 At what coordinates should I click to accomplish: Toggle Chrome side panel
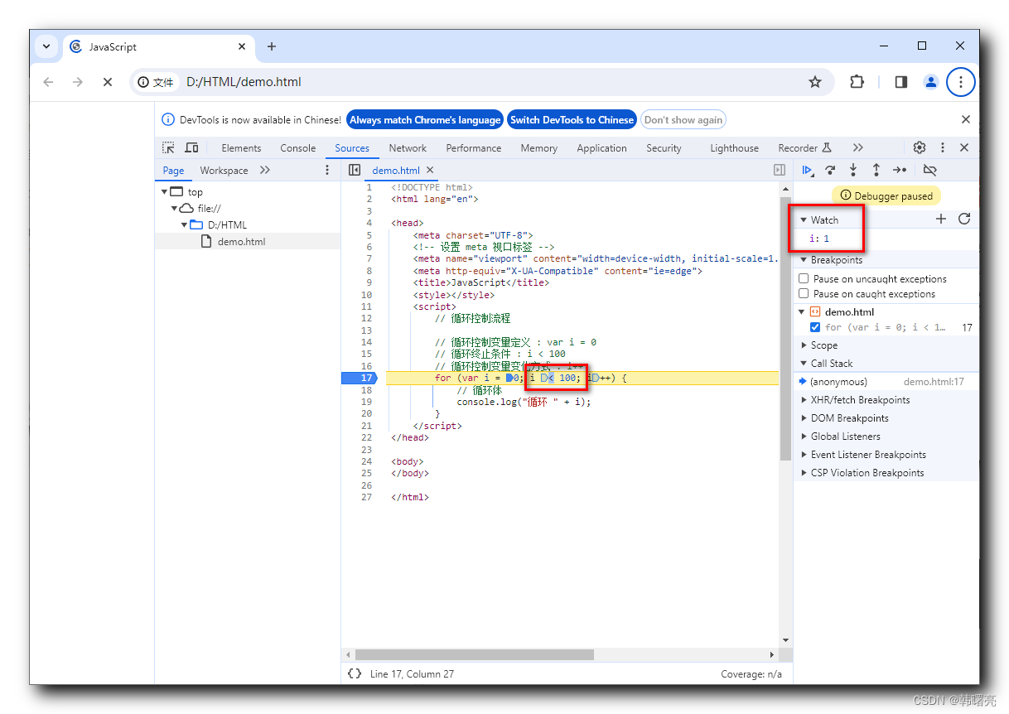[901, 82]
